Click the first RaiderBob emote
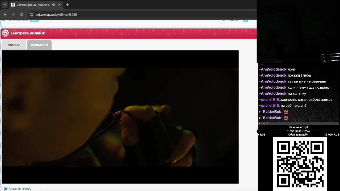This screenshot has height=191, width=340. coord(286,112)
